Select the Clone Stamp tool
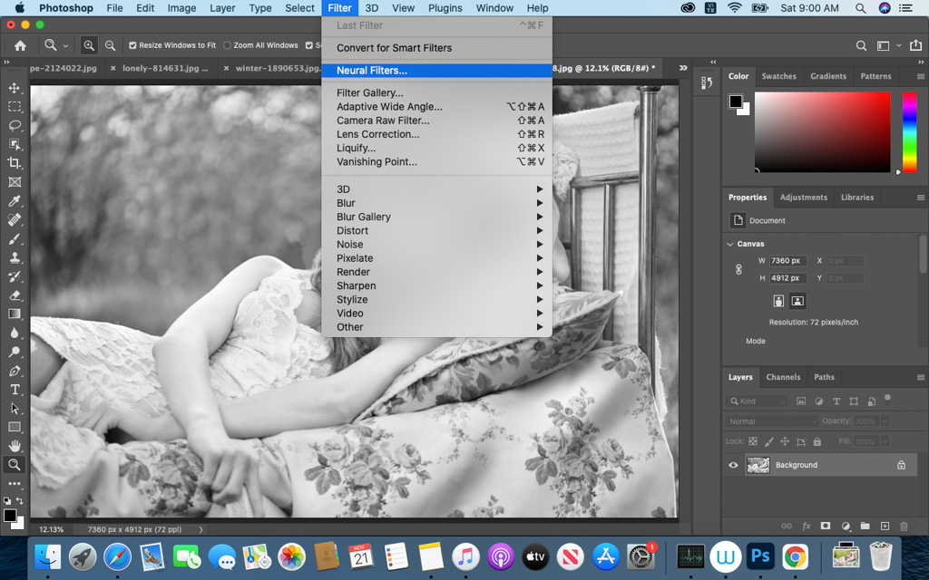Image resolution: width=929 pixels, height=580 pixels. 15,257
